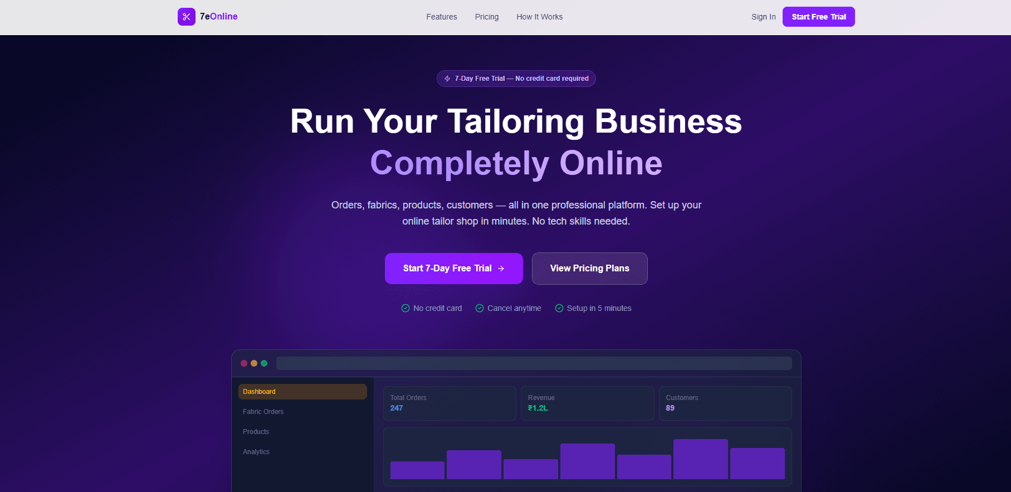
Task: Click the Total Orders 247 card
Action: [x=450, y=403]
